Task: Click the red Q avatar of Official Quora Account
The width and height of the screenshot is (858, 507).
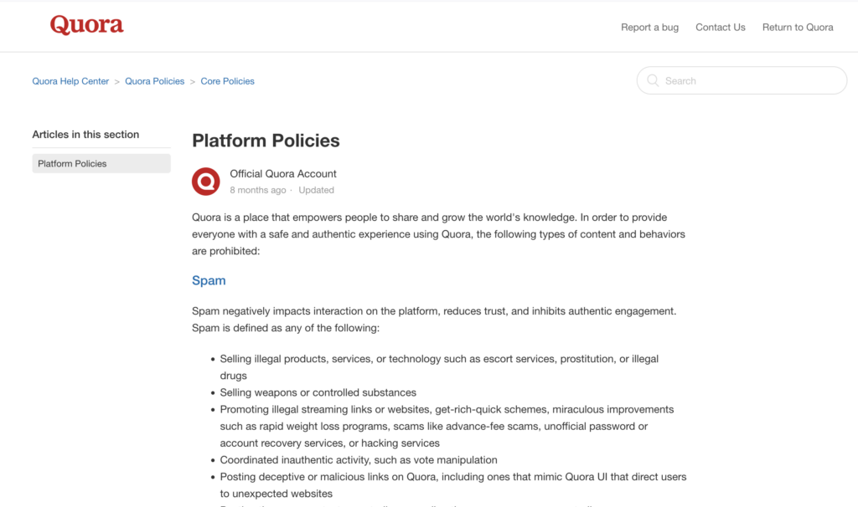Action: click(x=205, y=181)
